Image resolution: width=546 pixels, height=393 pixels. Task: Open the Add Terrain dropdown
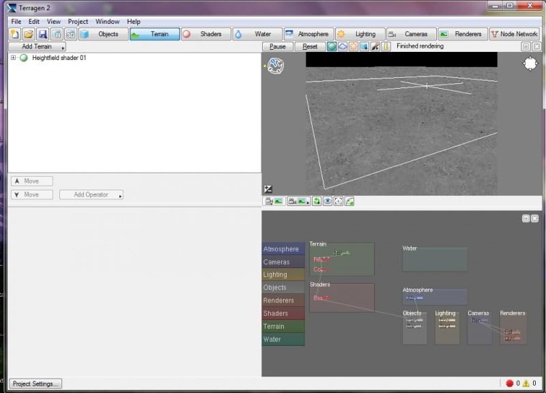click(37, 46)
